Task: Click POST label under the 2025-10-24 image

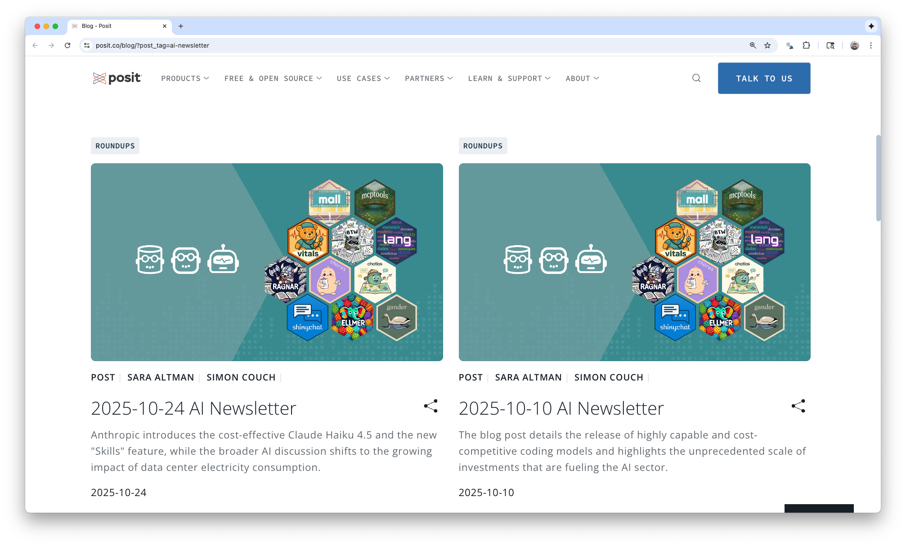Action: pyautogui.click(x=103, y=377)
